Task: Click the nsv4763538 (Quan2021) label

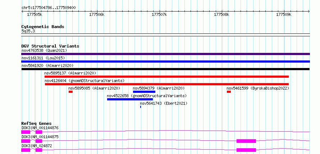Action: click(x=44, y=50)
